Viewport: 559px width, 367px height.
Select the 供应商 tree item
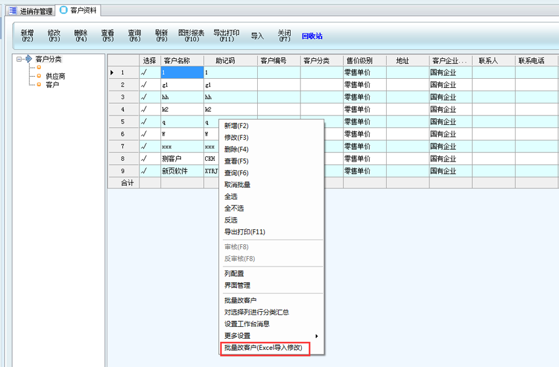coord(55,76)
